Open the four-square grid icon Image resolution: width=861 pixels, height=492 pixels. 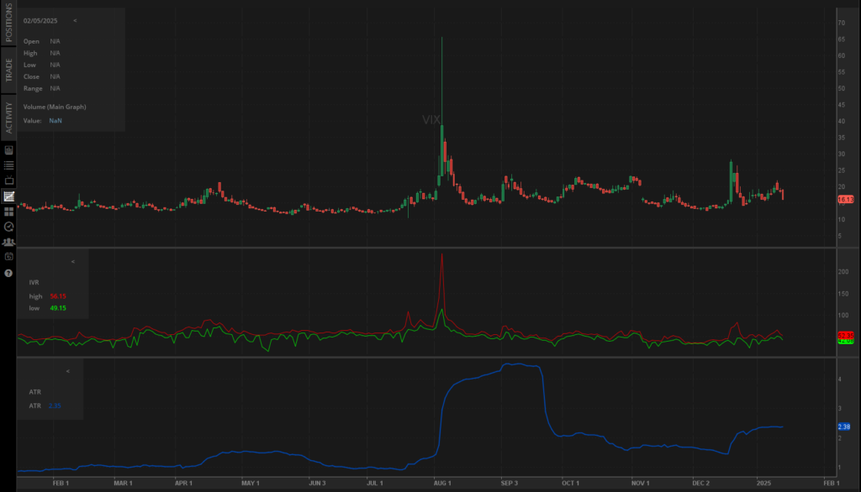9,211
